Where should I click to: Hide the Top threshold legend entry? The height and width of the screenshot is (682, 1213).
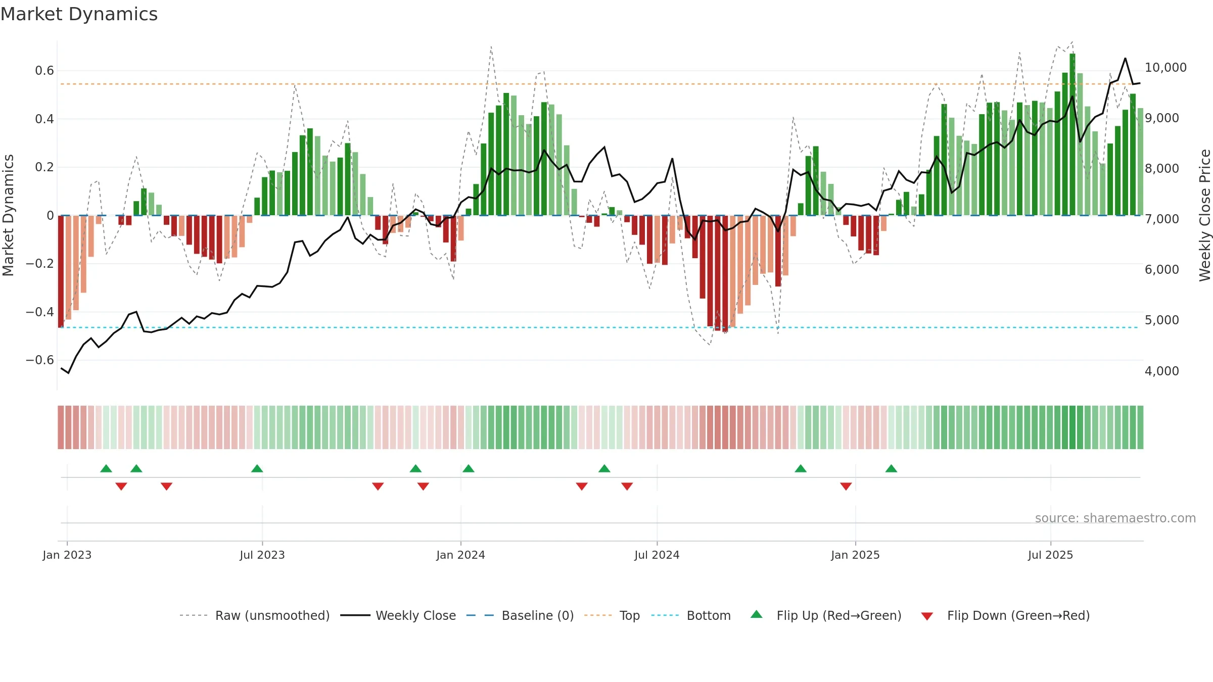tap(612, 615)
